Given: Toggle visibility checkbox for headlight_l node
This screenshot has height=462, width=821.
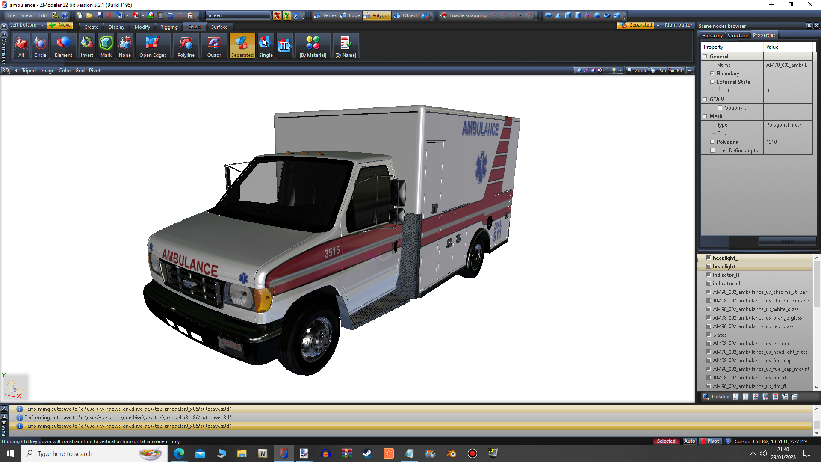Looking at the screenshot, I should point(709,258).
